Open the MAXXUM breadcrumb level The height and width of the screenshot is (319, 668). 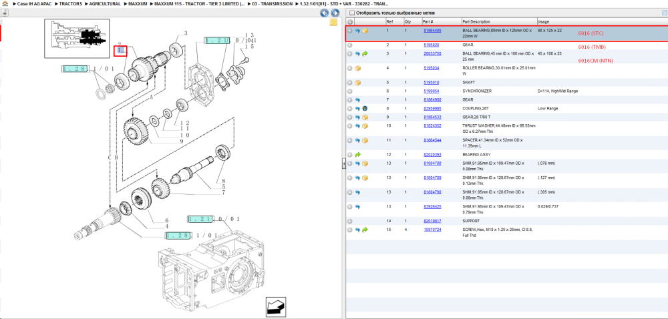tap(138, 3)
